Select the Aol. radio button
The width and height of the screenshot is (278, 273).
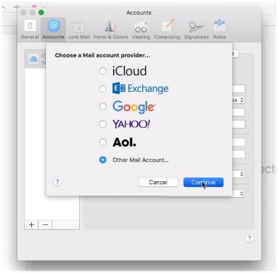click(x=102, y=142)
